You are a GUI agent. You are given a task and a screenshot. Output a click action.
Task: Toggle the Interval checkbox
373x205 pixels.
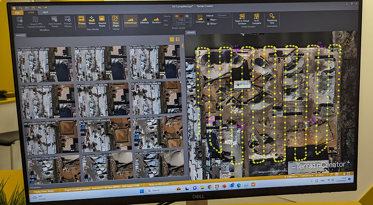[x=216, y=15]
